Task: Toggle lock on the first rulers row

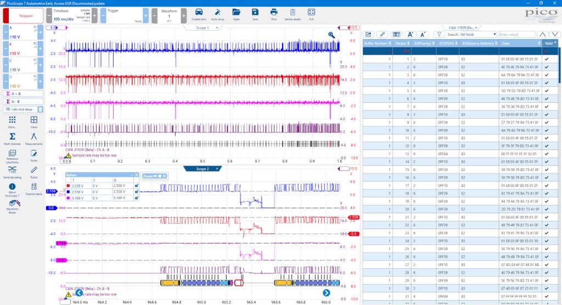Action: point(136,186)
